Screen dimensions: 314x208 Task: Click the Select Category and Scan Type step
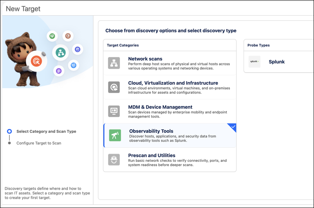(46, 131)
